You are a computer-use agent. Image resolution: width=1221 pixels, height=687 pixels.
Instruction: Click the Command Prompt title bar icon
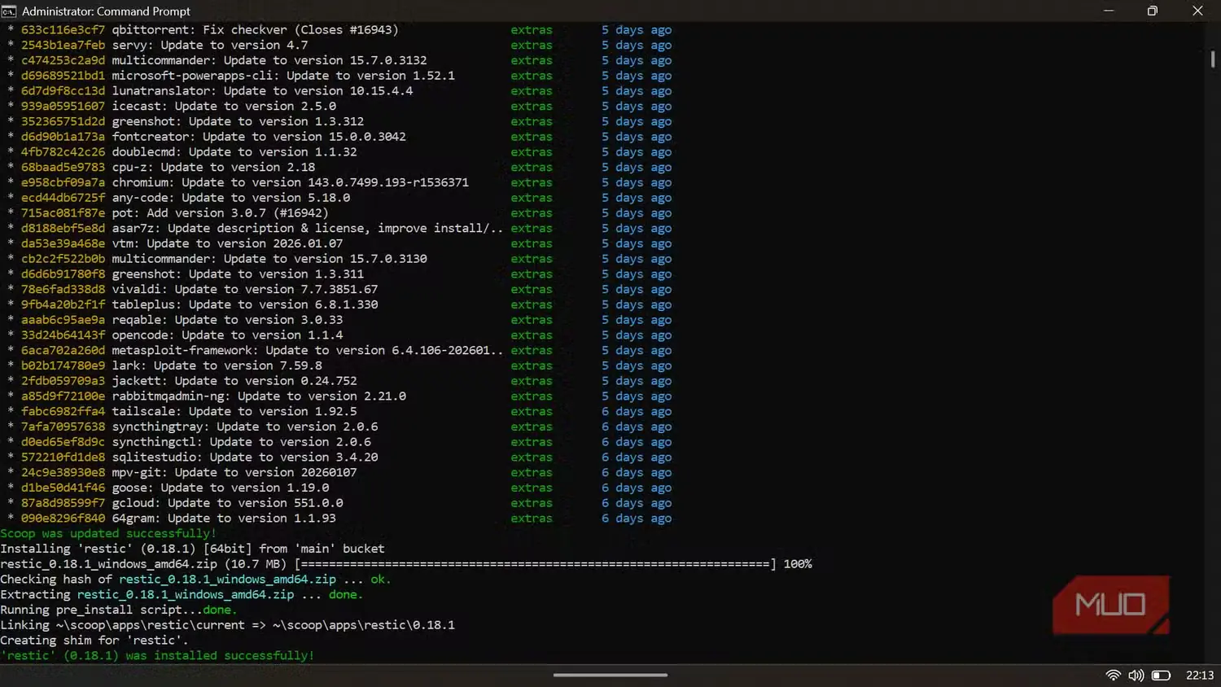tap(9, 11)
